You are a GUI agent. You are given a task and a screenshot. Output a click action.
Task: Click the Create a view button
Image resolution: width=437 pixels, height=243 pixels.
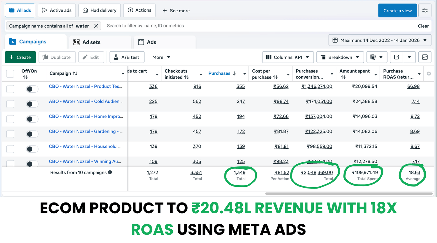(x=397, y=10)
